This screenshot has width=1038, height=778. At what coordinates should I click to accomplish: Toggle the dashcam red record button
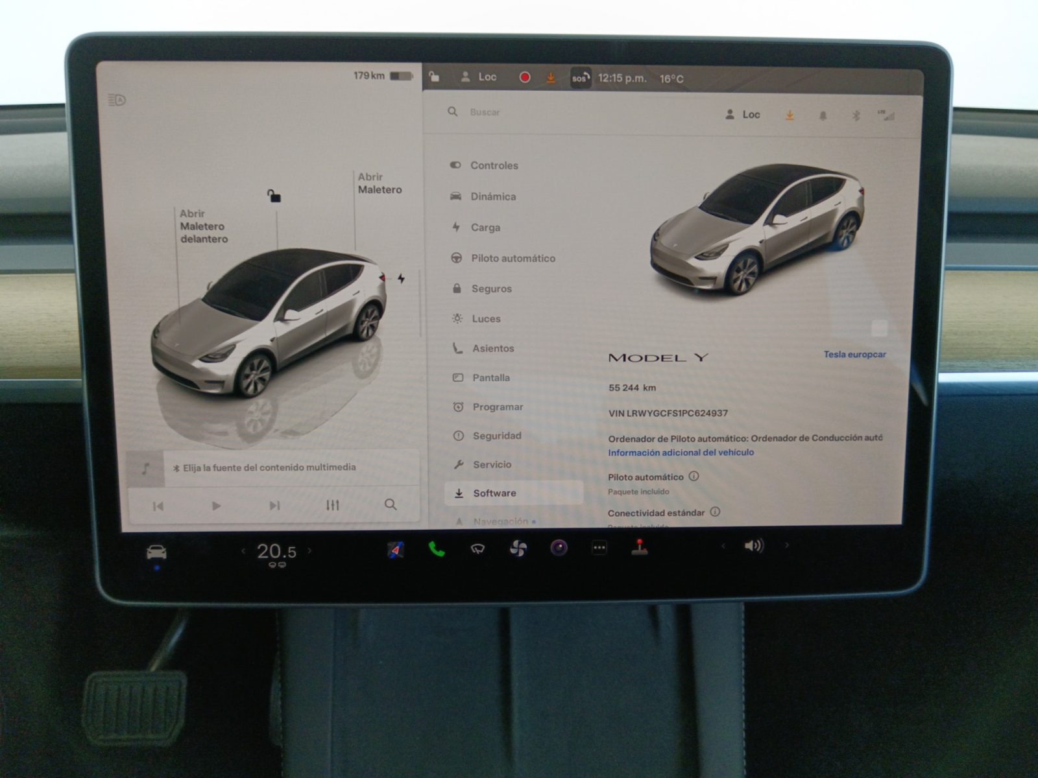[525, 78]
